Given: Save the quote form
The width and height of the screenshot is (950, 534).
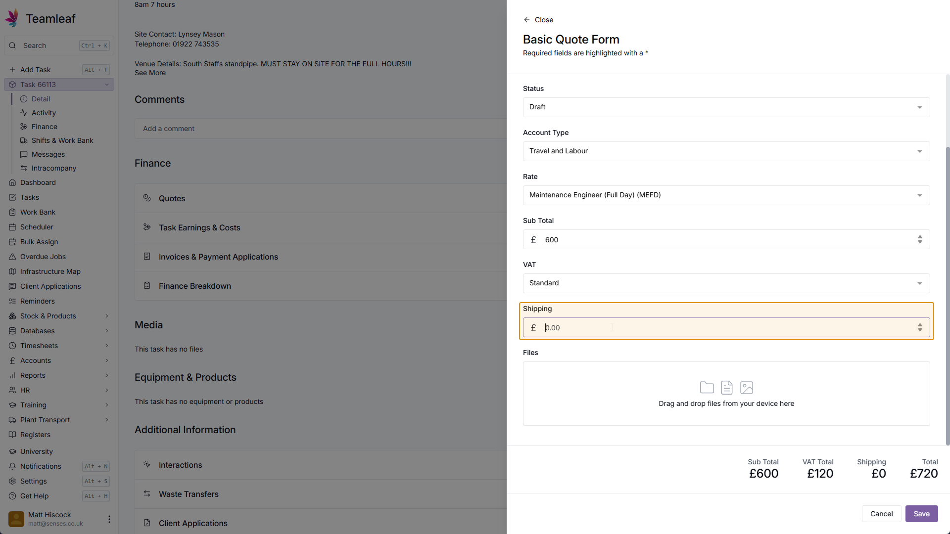Looking at the screenshot, I should pos(921,514).
